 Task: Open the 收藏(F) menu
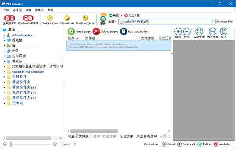(39, 10)
